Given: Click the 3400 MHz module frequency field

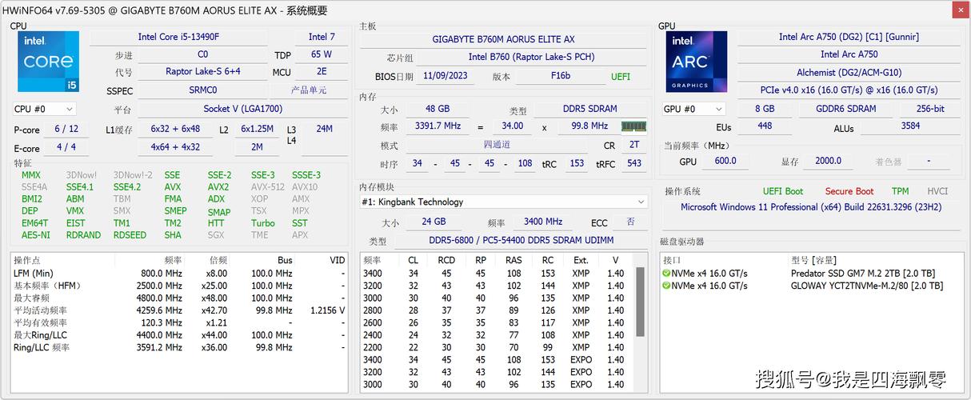Looking at the screenshot, I should pos(542,222).
